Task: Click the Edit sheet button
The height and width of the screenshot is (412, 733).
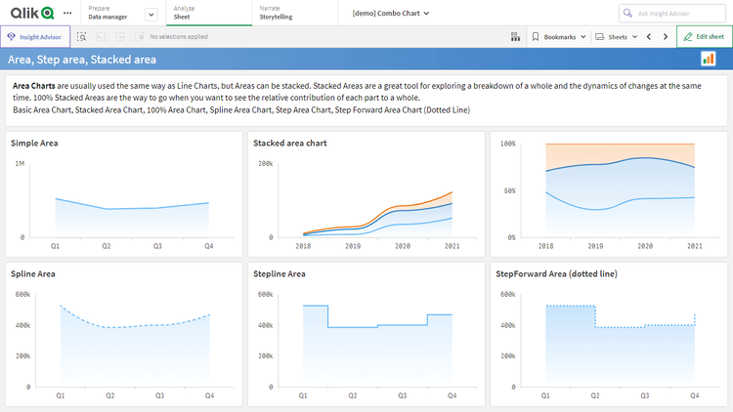Action: point(704,36)
